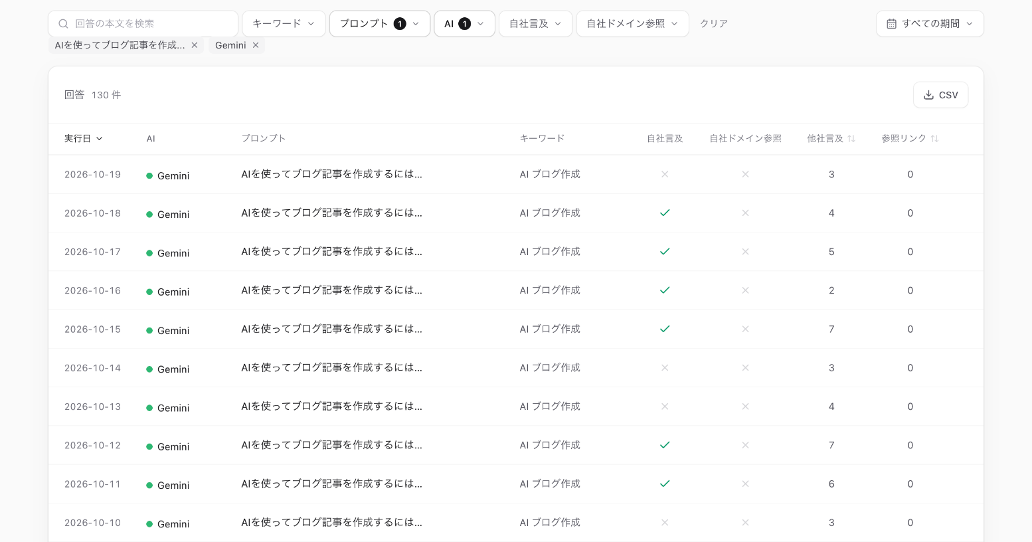Image resolution: width=1032 pixels, height=542 pixels.
Task: Click the 自社ドメイン参照 X mark for 2026-10-16
Action: [x=745, y=290]
